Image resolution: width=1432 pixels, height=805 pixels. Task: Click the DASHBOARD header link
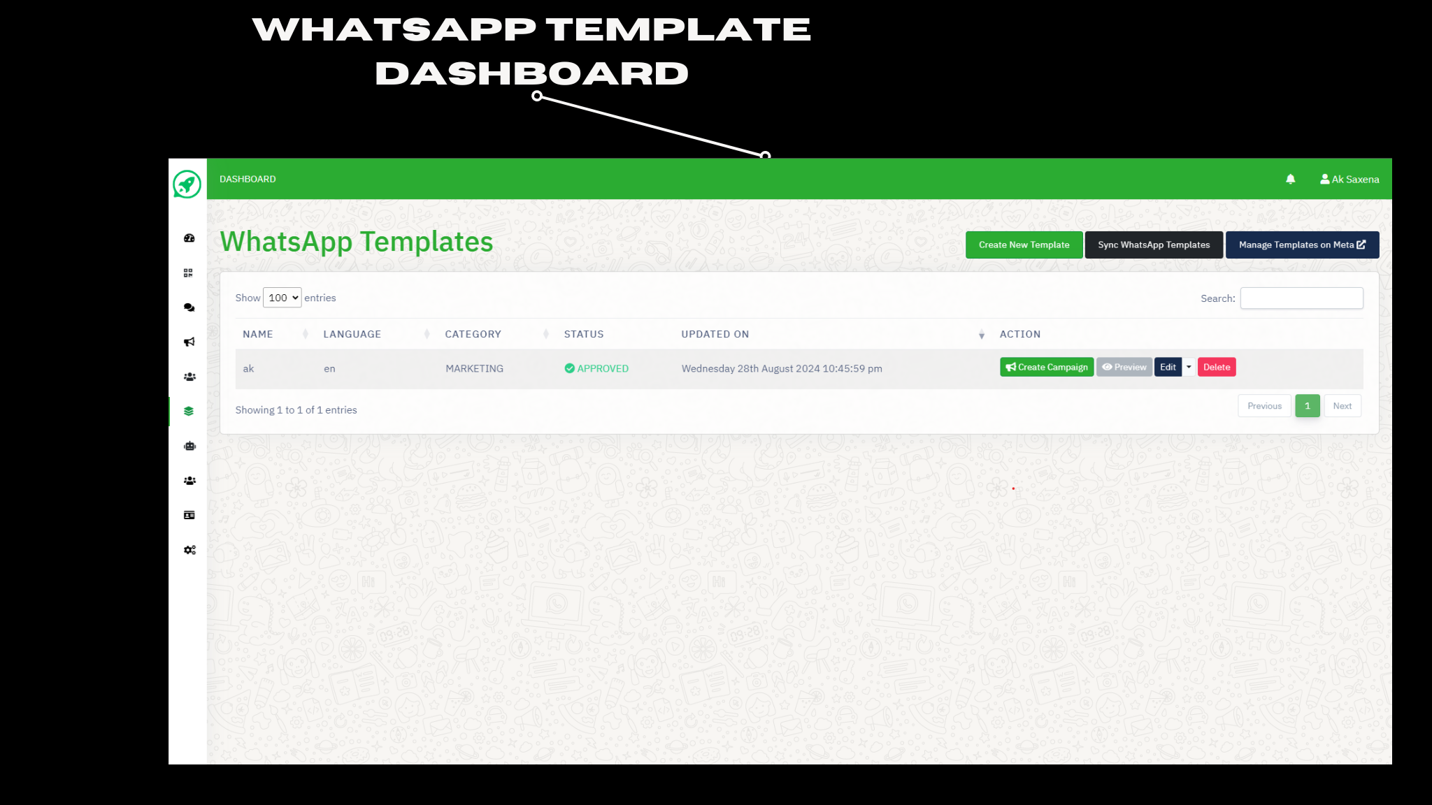click(248, 179)
